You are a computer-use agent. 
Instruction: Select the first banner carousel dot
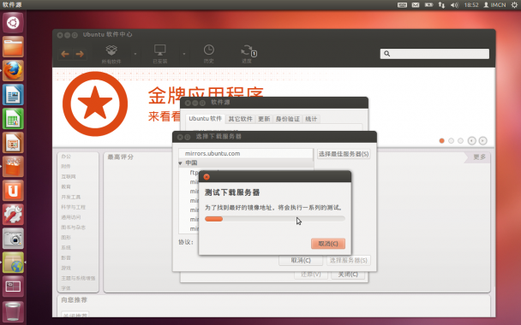[x=441, y=141]
